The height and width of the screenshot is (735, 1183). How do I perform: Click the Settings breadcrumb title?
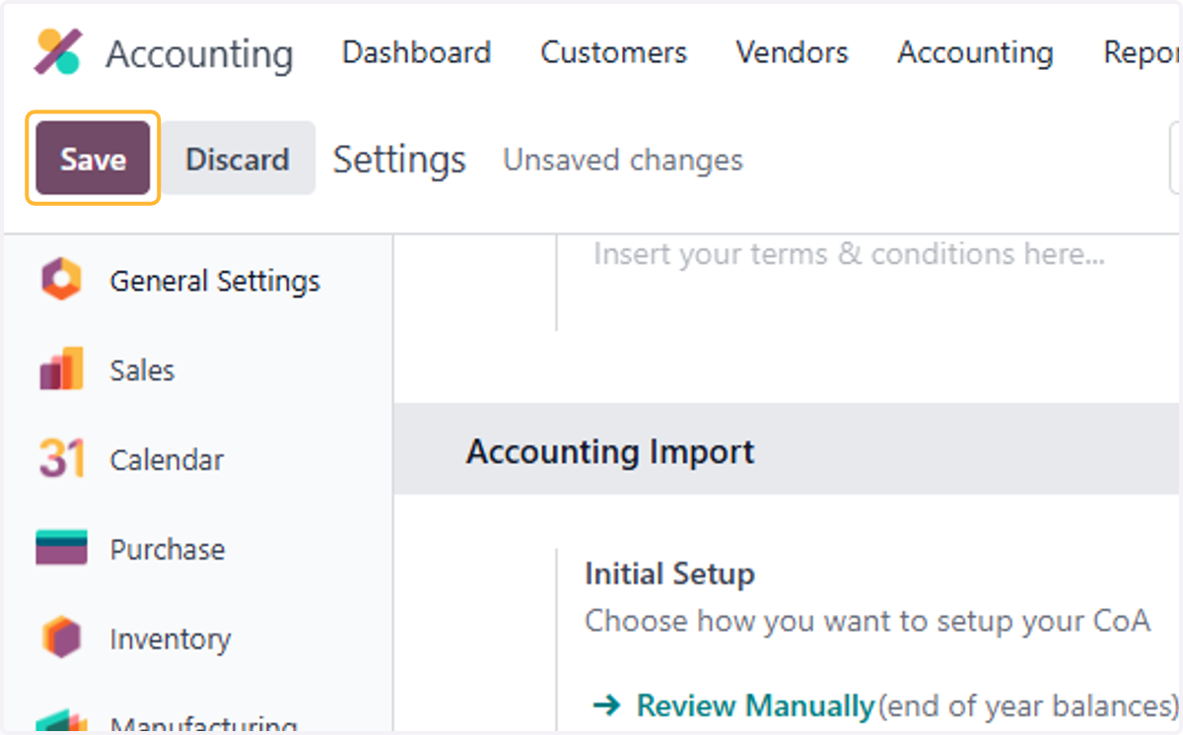pos(399,159)
